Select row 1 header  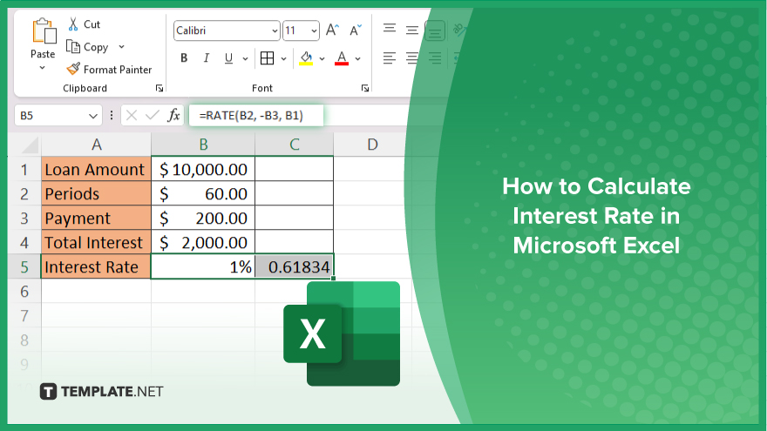(x=24, y=170)
